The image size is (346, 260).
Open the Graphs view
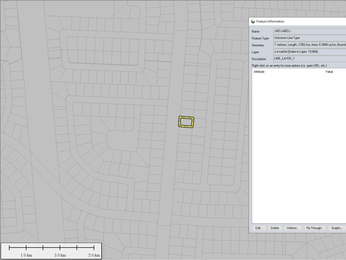336,228
